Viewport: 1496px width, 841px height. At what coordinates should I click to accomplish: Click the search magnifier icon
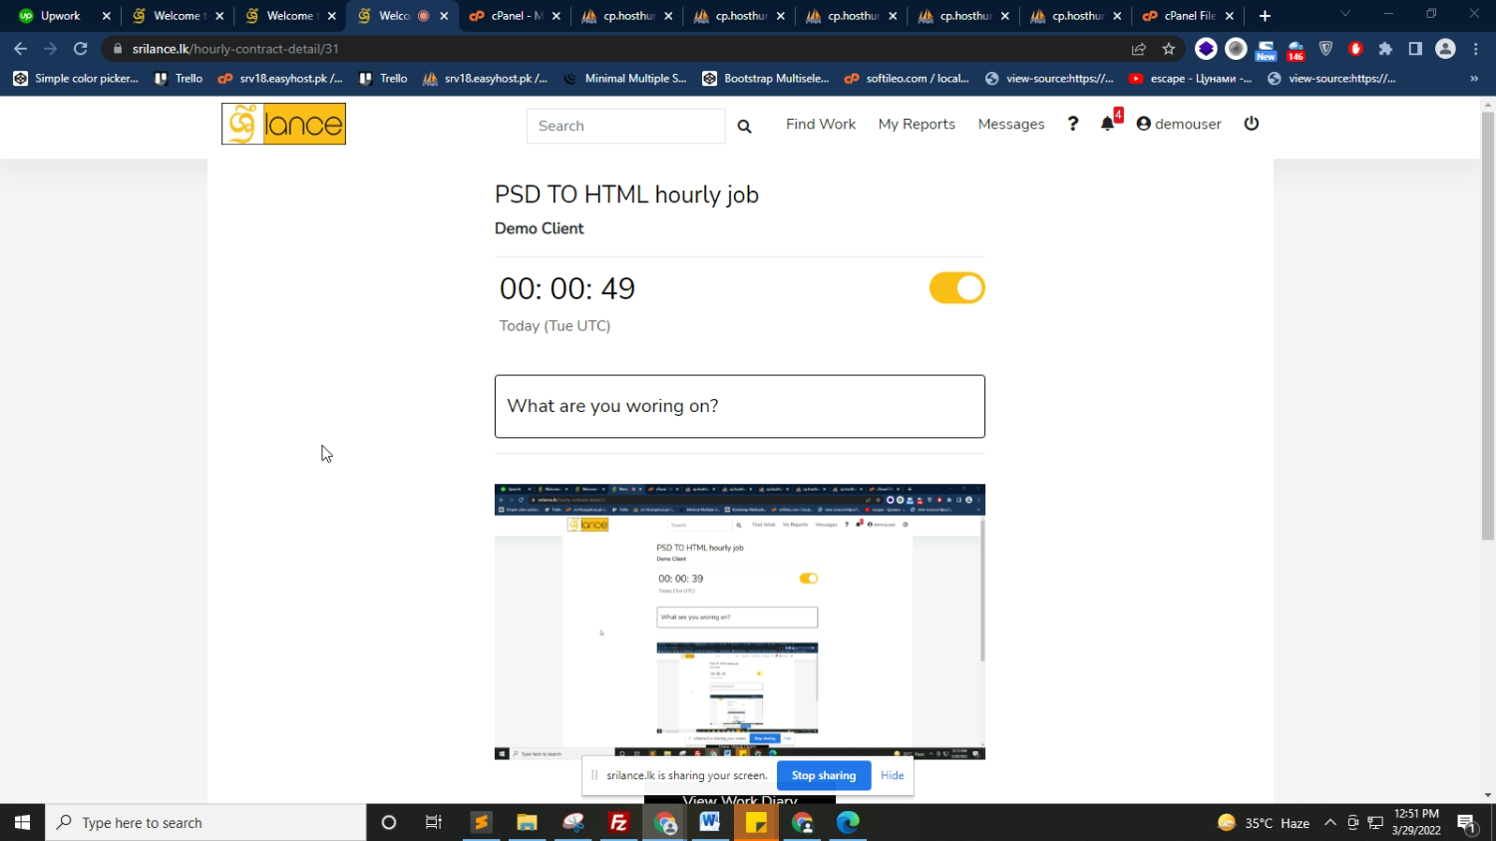(x=744, y=126)
